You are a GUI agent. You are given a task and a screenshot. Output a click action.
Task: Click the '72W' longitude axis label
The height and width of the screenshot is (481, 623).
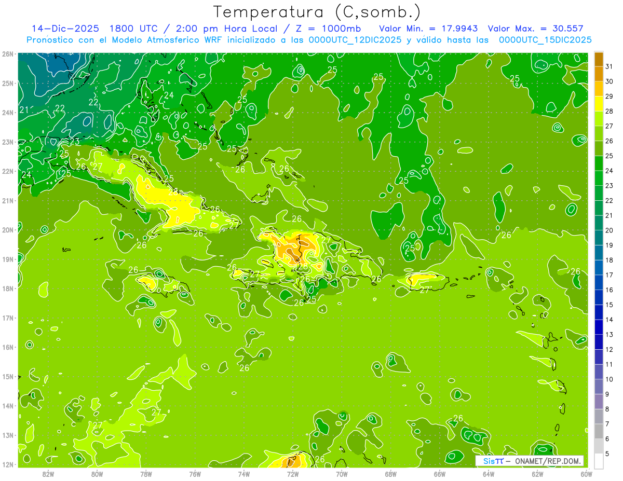293,474
